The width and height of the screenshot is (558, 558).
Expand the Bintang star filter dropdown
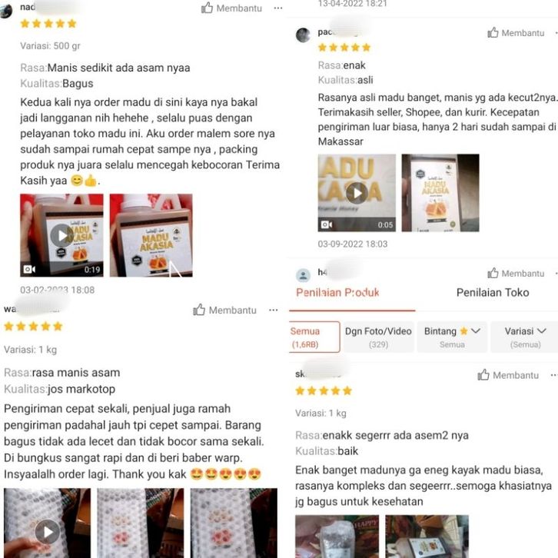(x=452, y=337)
